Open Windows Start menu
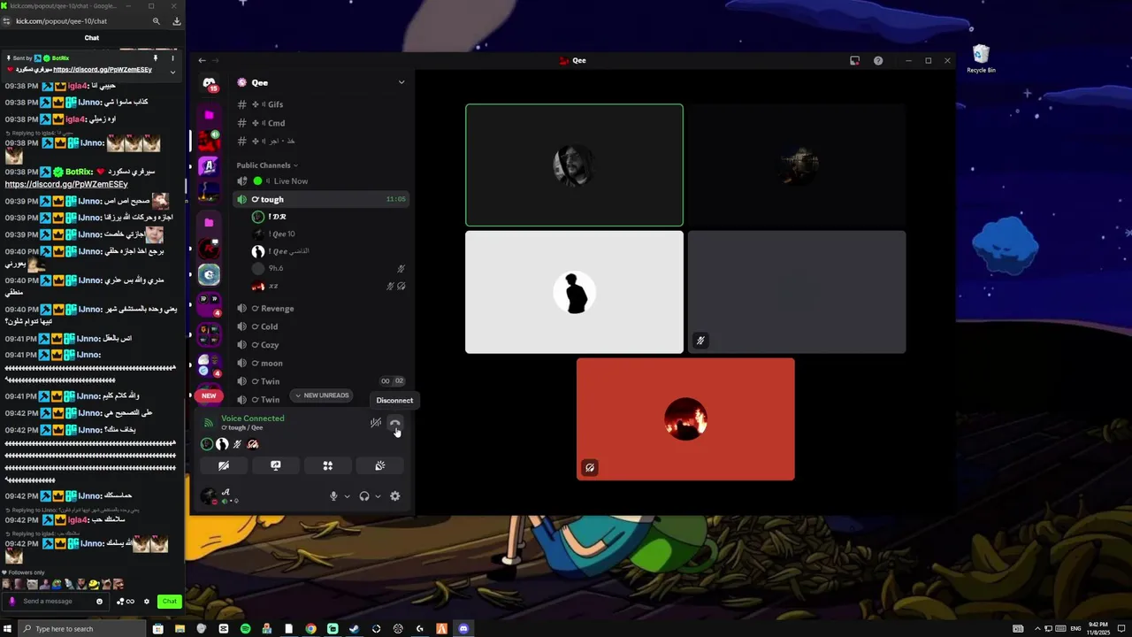The height and width of the screenshot is (637, 1132). coord(8,629)
